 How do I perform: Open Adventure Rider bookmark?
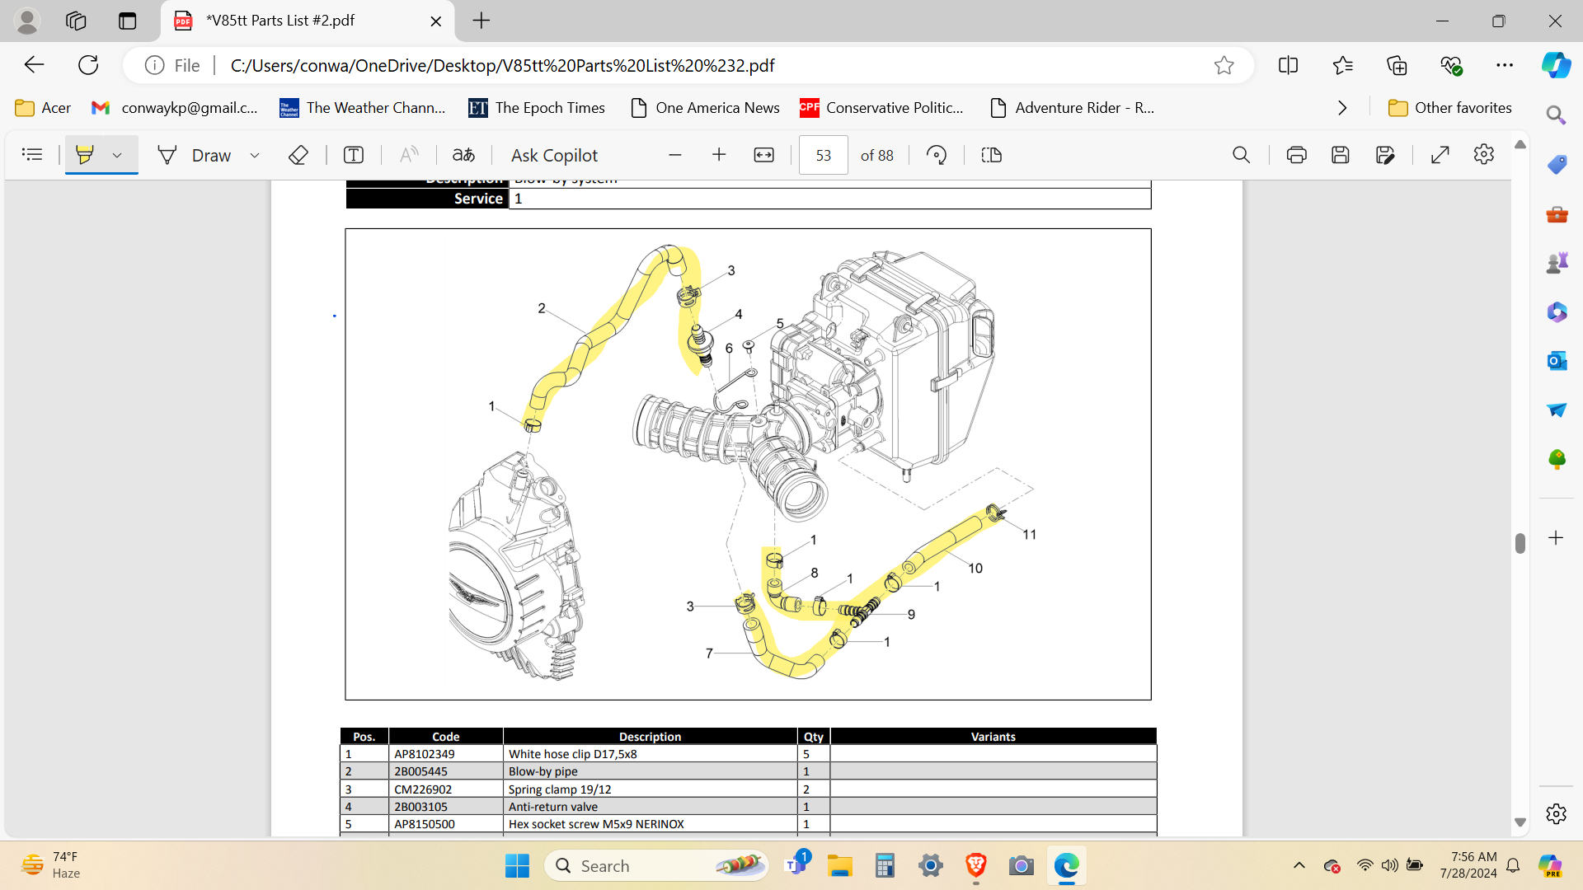pos(1072,108)
